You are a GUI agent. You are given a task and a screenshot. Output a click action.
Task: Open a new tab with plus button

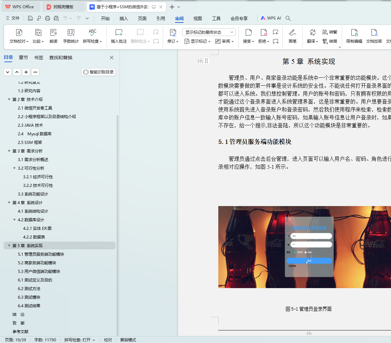click(172, 7)
